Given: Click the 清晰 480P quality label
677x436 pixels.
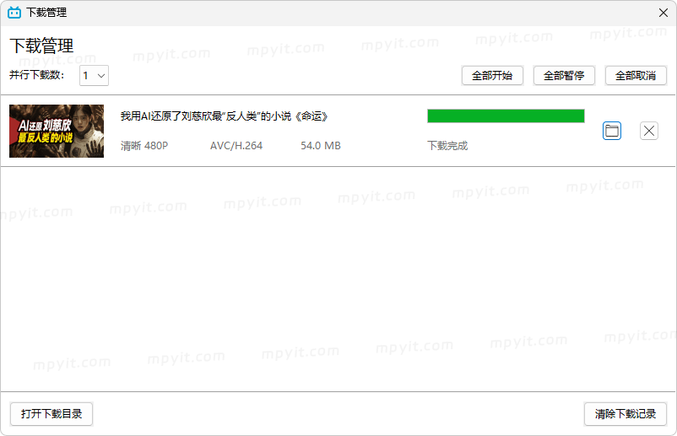Looking at the screenshot, I should tap(144, 146).
